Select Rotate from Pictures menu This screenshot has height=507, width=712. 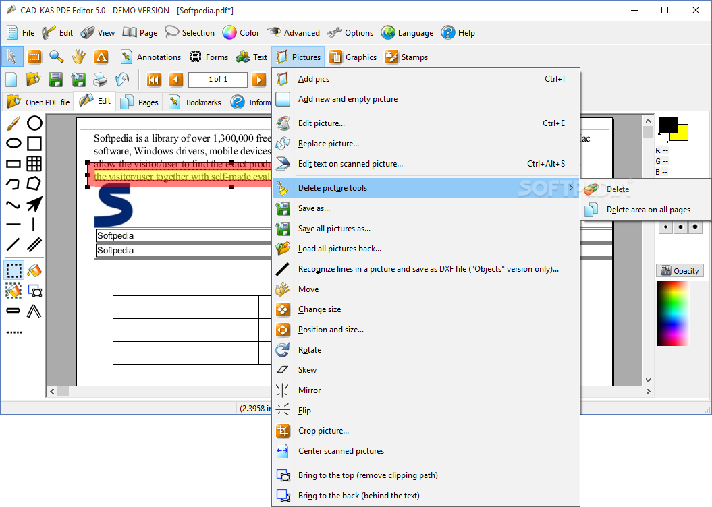(x=426, y=350)
